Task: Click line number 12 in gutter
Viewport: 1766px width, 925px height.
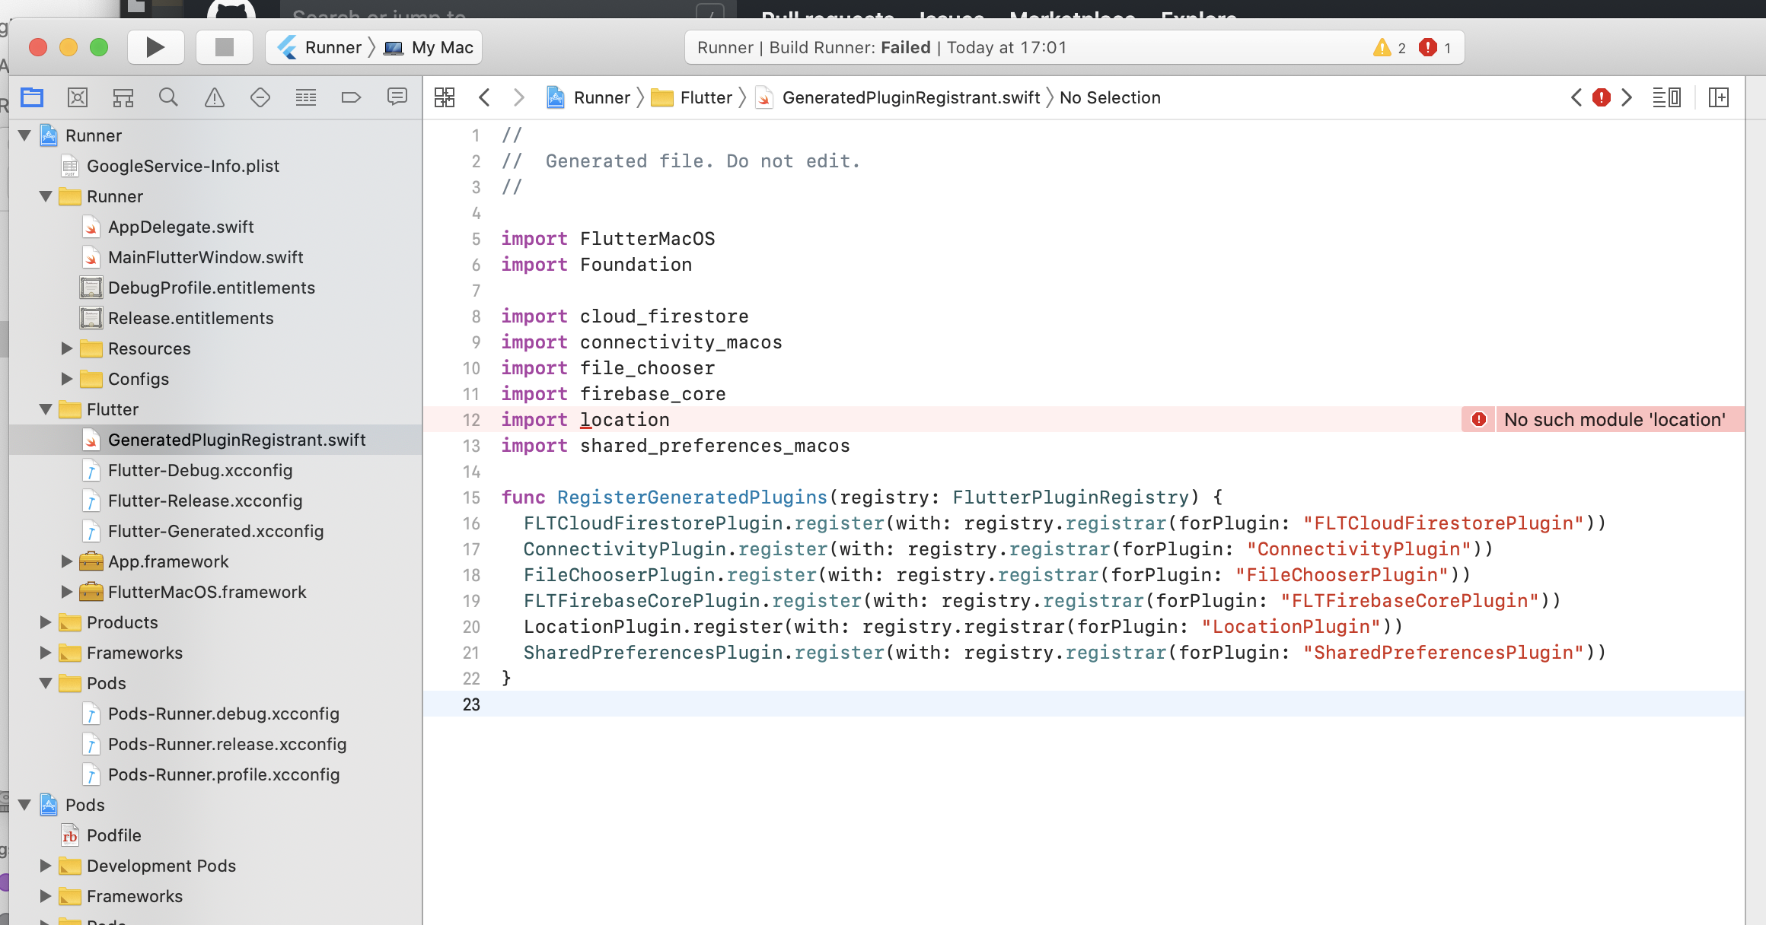Action: 471,420
